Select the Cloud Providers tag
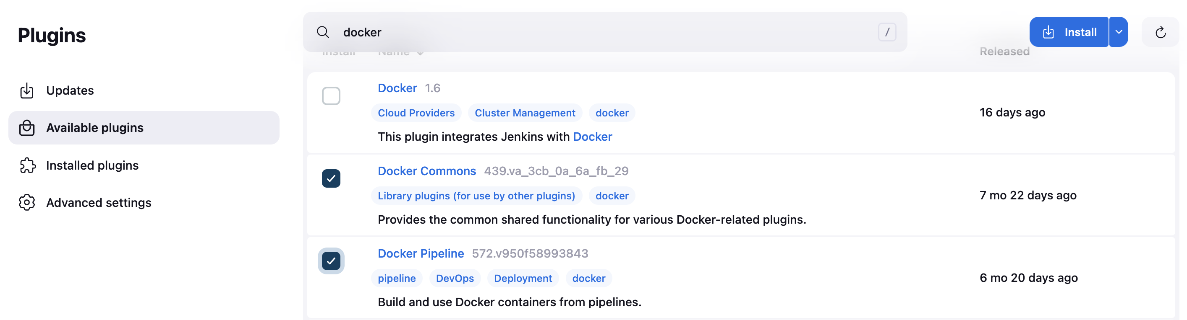 tap(416, 113)
